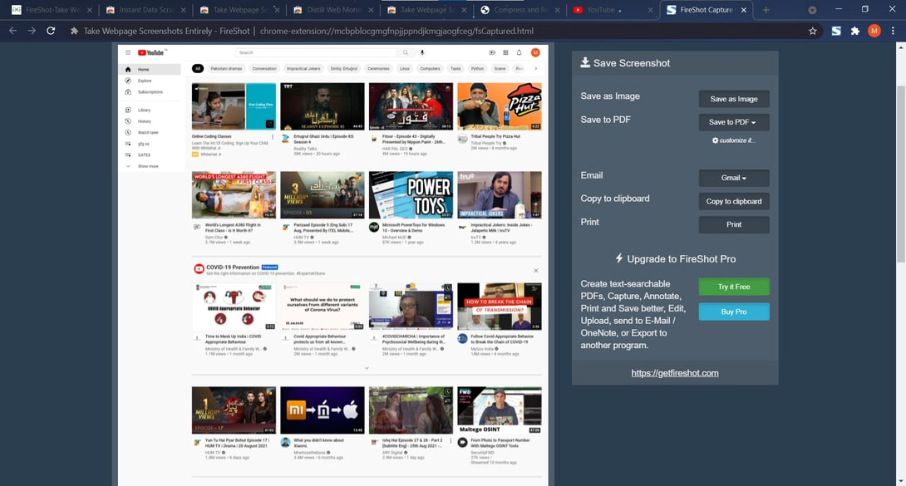Reload the current page
The height and width of the screenshot is (486, 906).
[51, 31]
